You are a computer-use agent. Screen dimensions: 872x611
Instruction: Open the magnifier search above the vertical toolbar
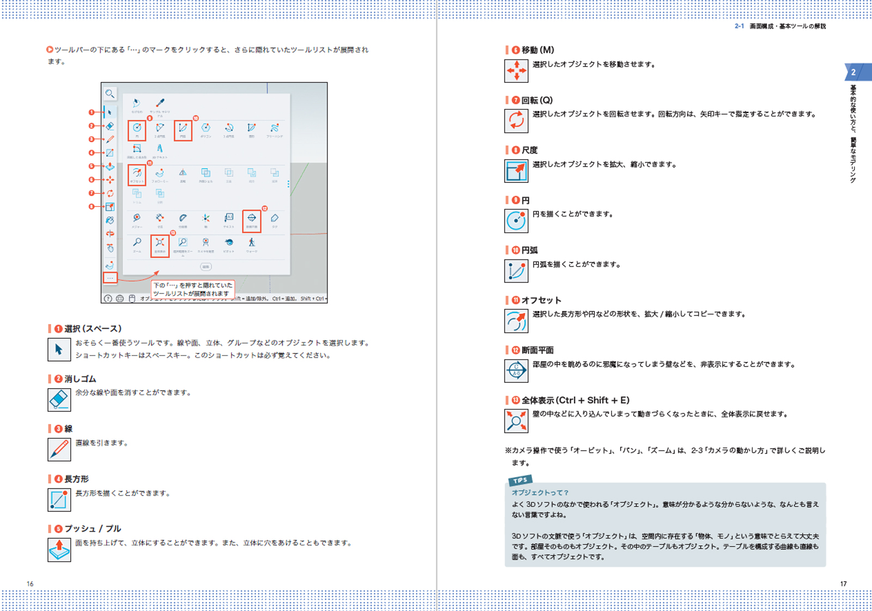pos(110,94)
